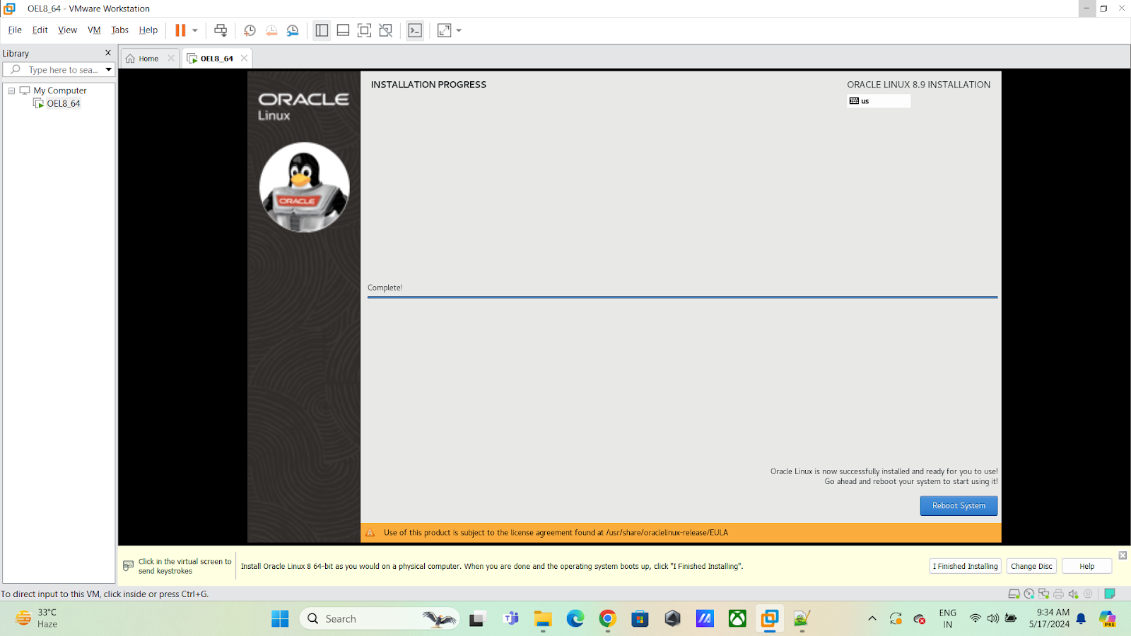Open Microsoft Edge from the taskbar
Screen dimensions: 1131x636
tap(575, 619)
